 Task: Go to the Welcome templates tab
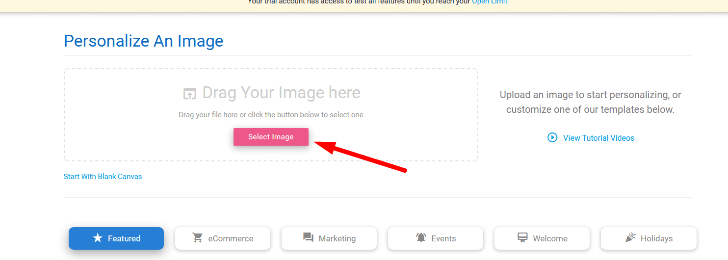[542, 238]
